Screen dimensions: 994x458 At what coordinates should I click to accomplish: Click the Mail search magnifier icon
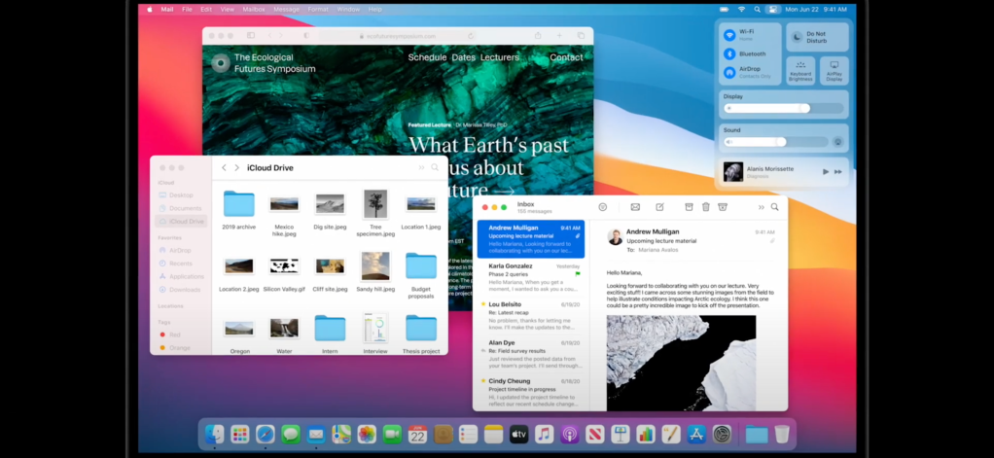(x=775, y=207)
